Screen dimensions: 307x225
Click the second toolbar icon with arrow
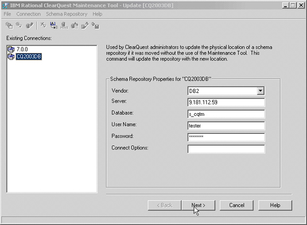[19, 25]
